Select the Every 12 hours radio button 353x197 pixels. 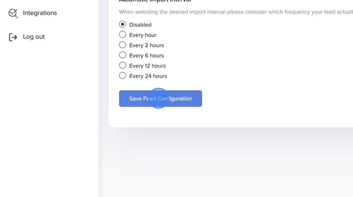click(122, 65)
